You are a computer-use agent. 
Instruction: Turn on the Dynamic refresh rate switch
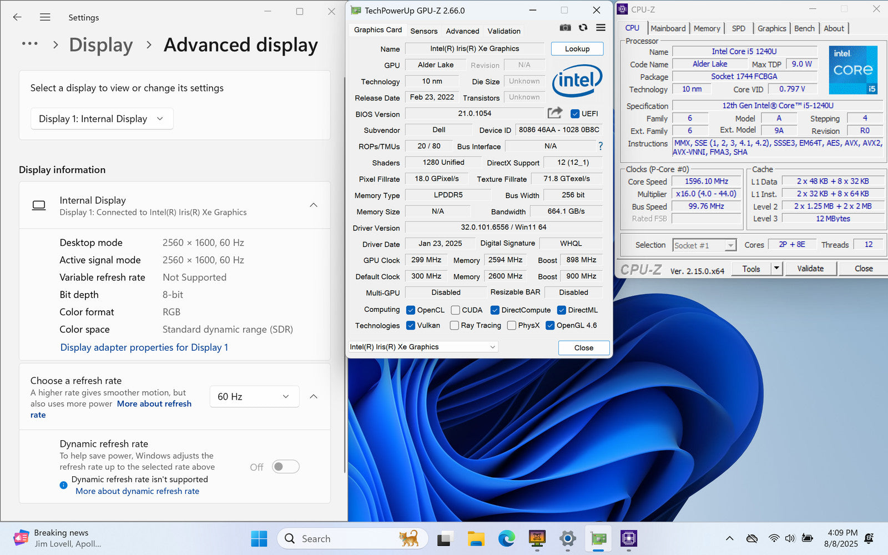pyautogui.click(x=285, y=467)
